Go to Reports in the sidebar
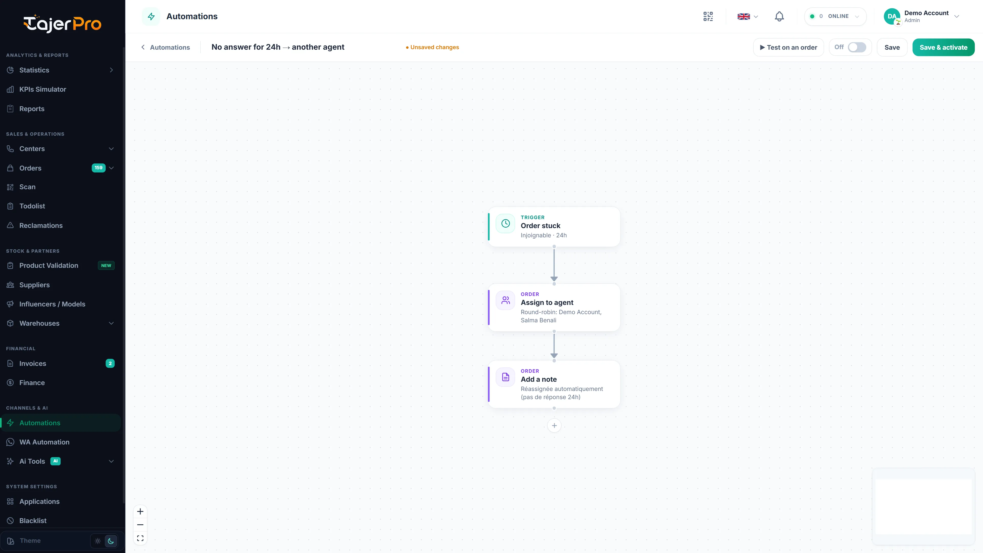 60,109
